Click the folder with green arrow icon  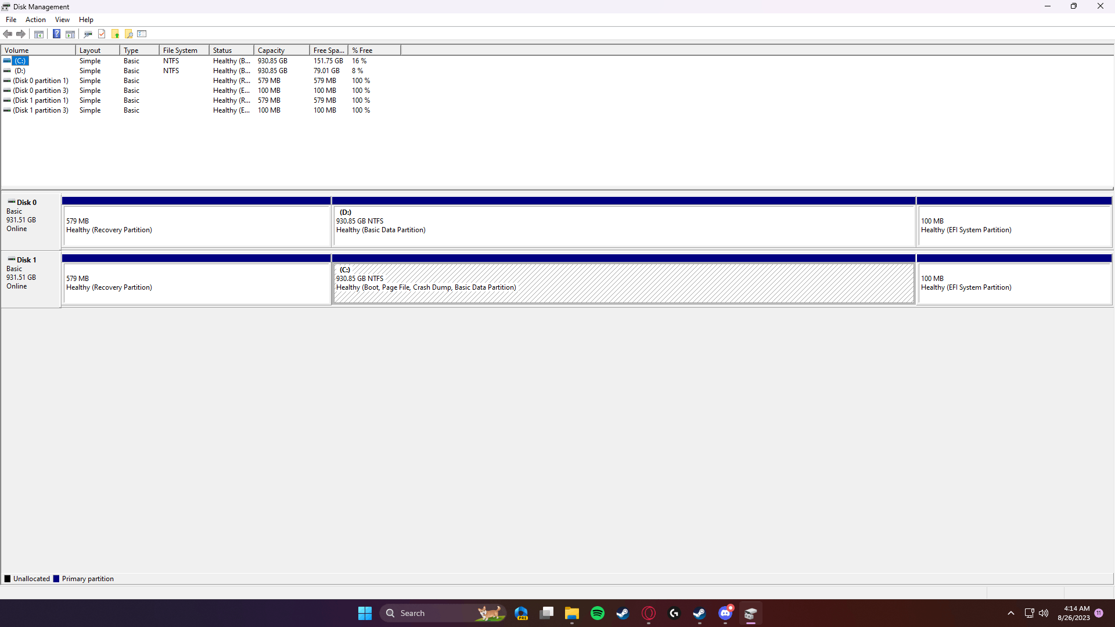pos(116,34)
